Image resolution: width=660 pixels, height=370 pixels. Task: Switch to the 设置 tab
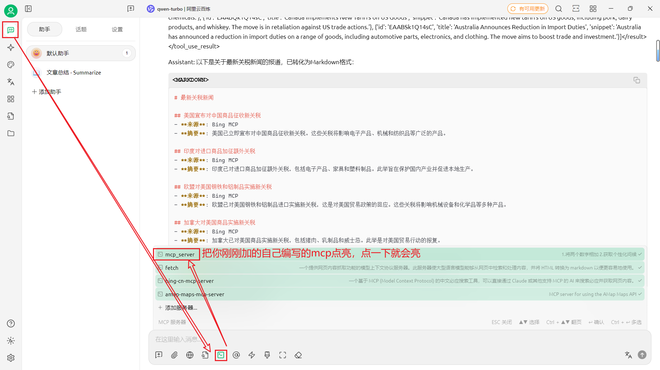117,29
